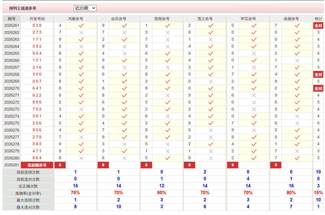Image resolution: width=325 pixels, height=215 pixels.
Task: Click the 芣苡杀号 check mark in row 2026277
Action: 254,137
